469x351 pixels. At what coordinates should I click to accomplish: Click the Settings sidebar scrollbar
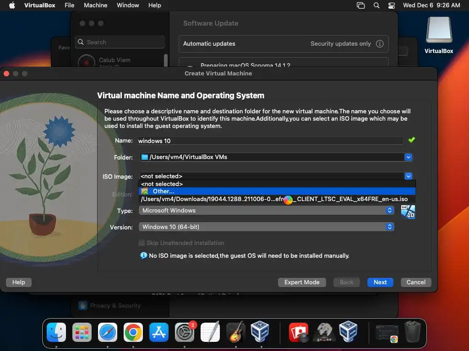[166, 60]
